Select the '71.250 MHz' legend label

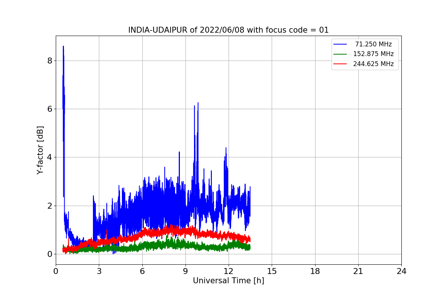pos(374,44)
